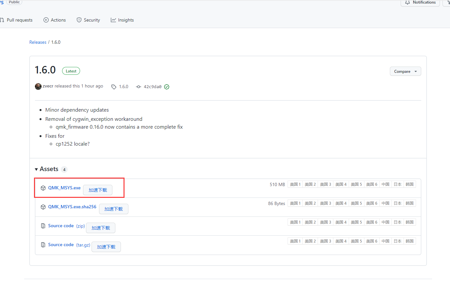This screenshot has width=450, height=285.
Task: Open the Compare dropdown
Action: [405, 71]
